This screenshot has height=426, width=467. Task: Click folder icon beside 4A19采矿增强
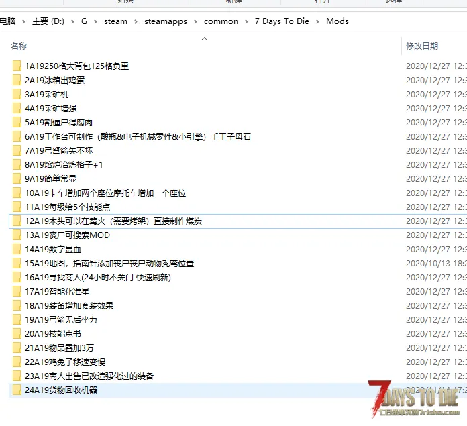tap(17, 109)
